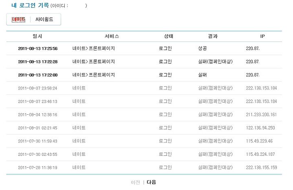
Task: Click the 성공 result cell
Action: 202,48
